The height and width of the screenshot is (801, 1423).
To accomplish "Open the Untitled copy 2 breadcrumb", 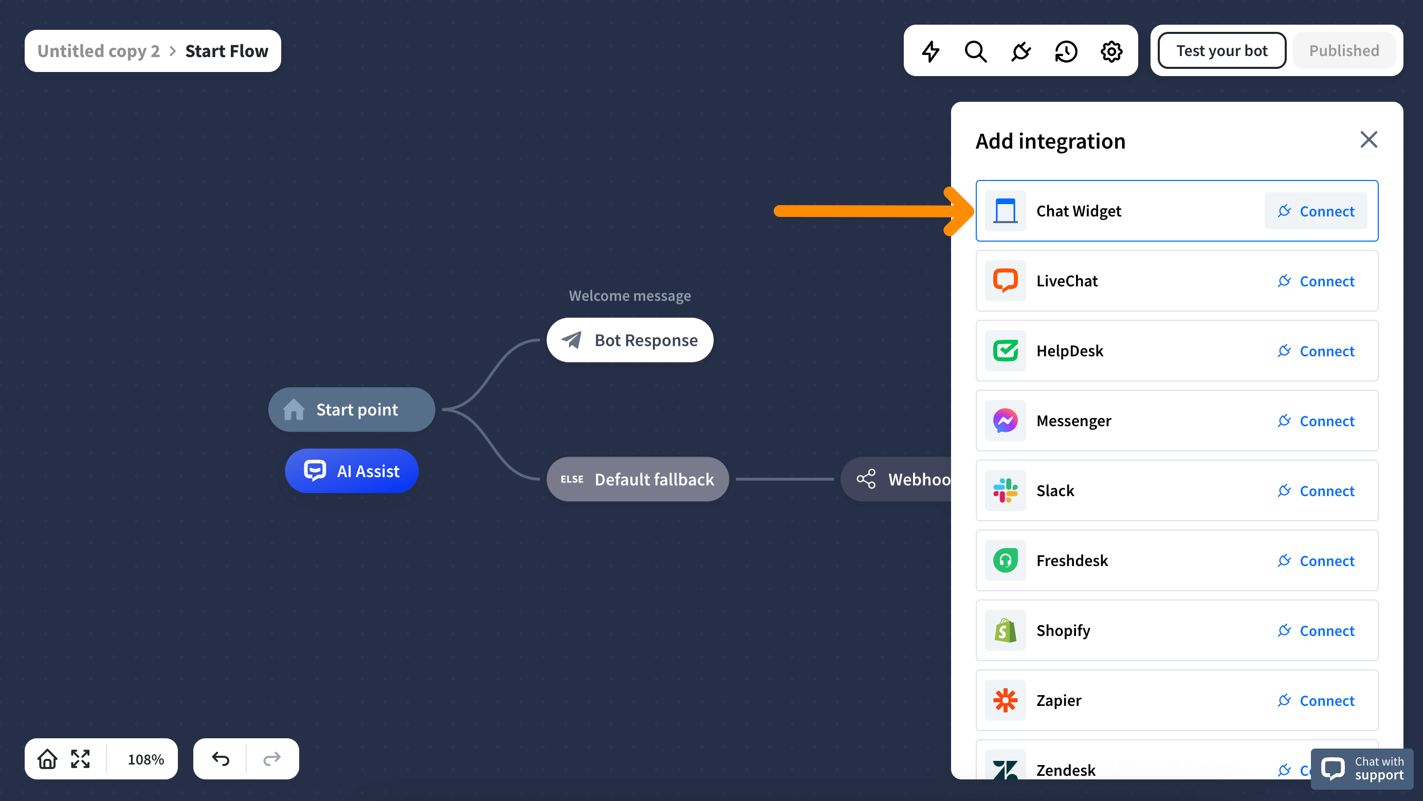I will click(x=98, y=51).
